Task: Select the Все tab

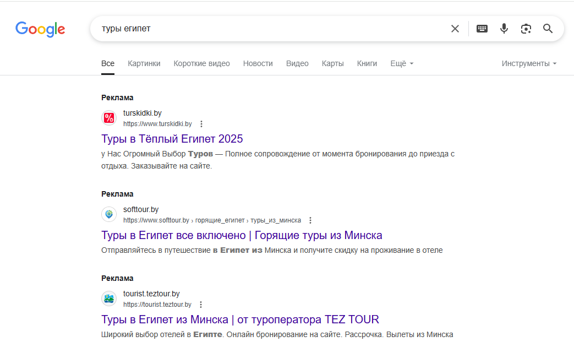Action: coord(108,63)
